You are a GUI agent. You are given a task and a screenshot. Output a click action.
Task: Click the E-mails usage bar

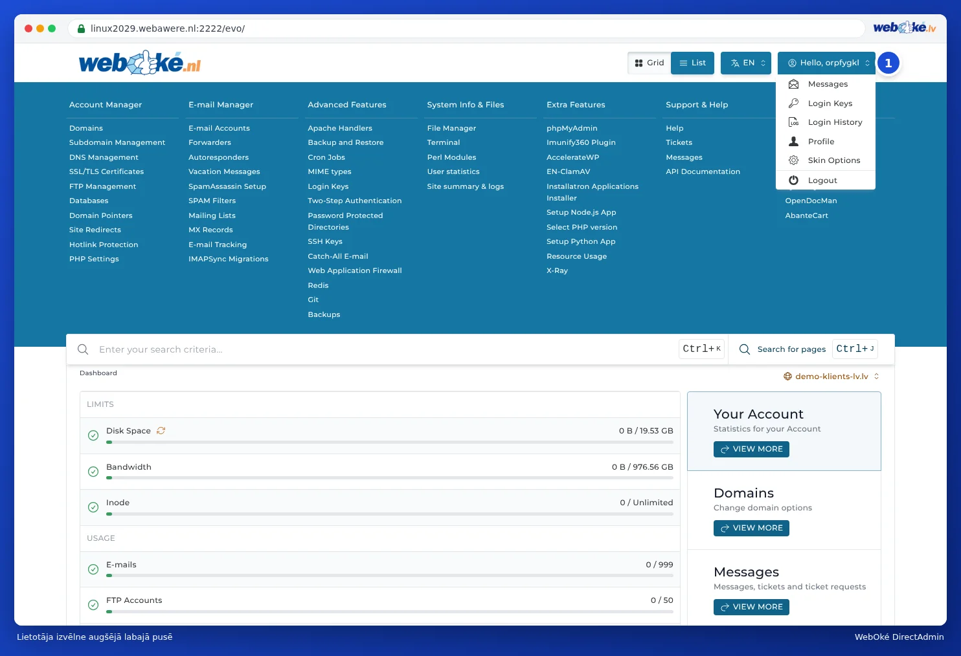pyautogui.click(x=390, y=576)
